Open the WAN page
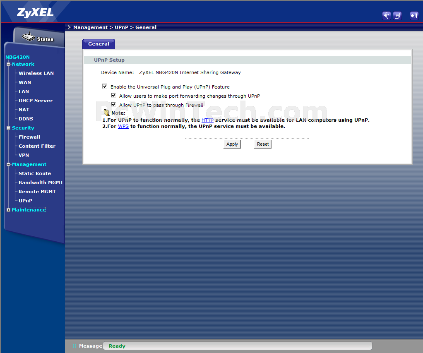The height and width of the screenshot is (353, 423). point(25,82)
